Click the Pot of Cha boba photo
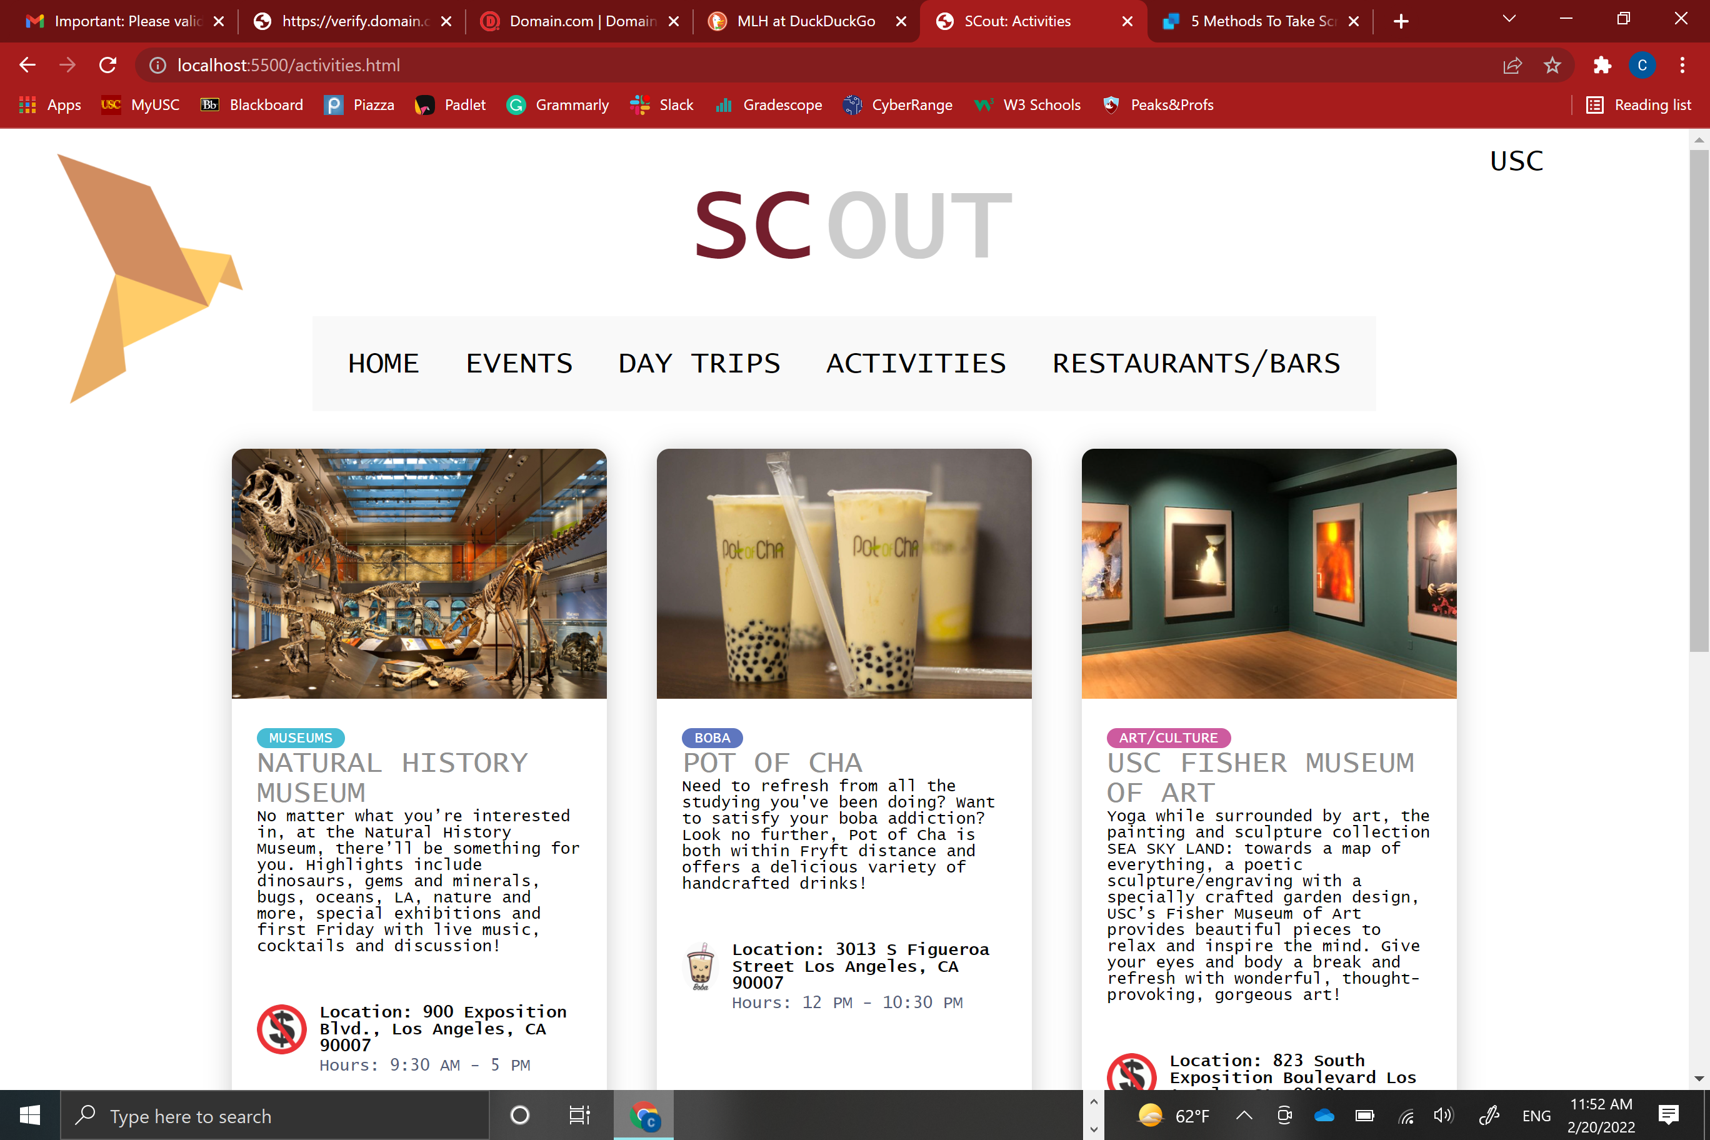1710x1140 pixels. [x=843, y=573]
